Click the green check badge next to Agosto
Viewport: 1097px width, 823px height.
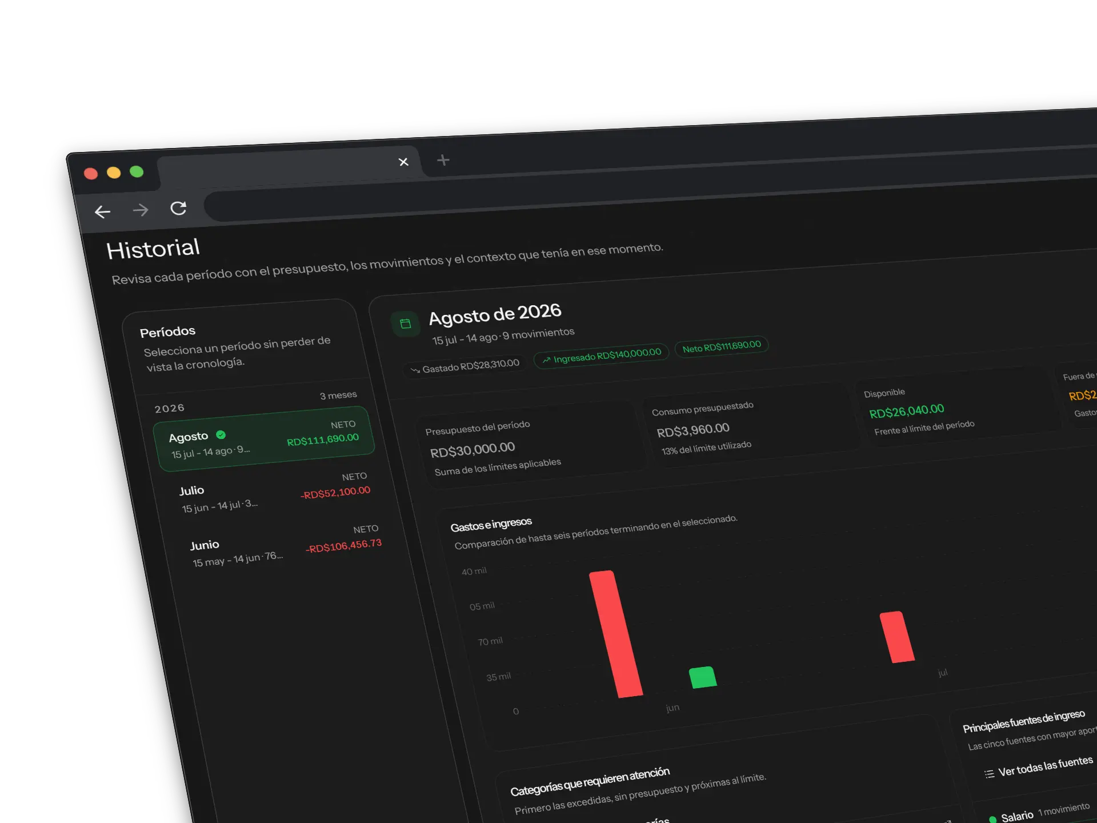(x=221, y=435)
